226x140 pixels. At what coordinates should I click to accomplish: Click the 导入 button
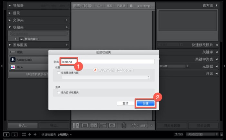coord(23,125)
